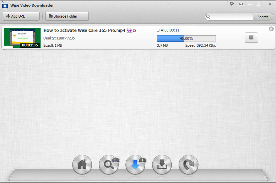Click the Add URL button
Screen dimensions: 276x183
point(21,16)
